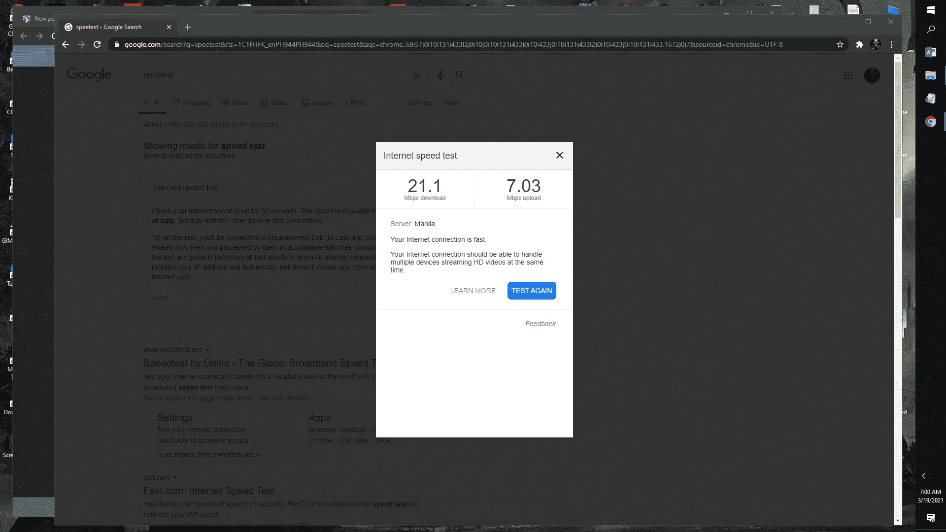Open Chrome extensions puzzle icon
Screen dimensions: 946x532
[x=860, y=44]
